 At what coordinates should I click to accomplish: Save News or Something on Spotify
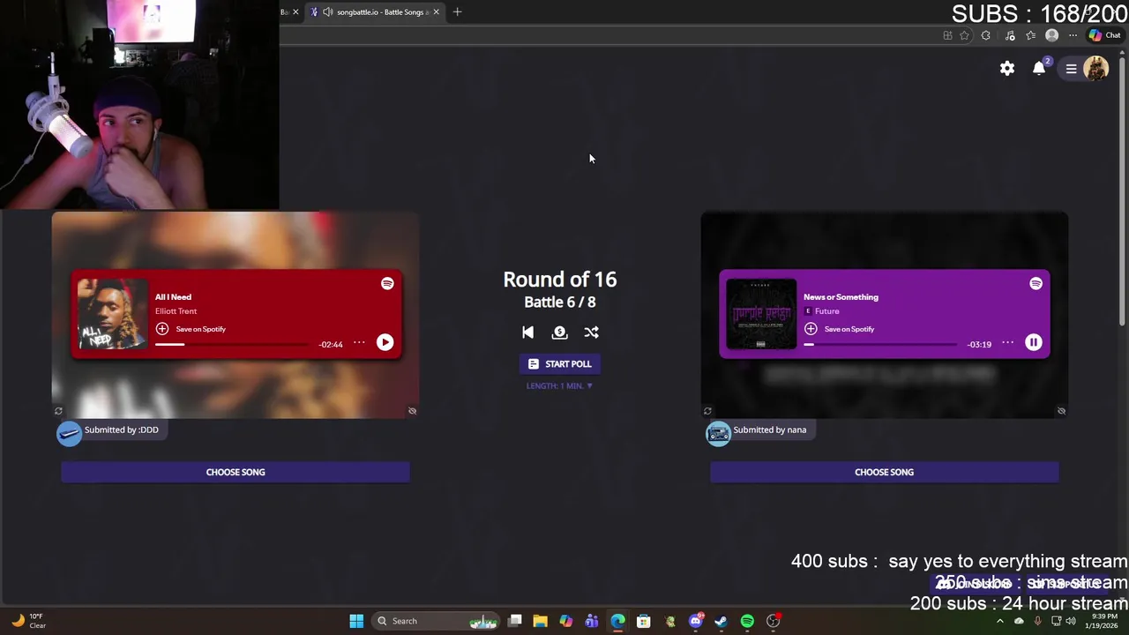tap(839, 329)
